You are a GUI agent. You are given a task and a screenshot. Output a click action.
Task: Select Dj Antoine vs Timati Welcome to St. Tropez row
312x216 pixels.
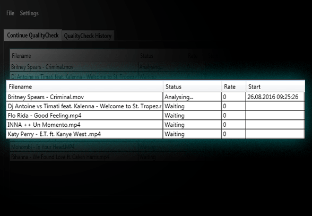[x=155, y=106]
